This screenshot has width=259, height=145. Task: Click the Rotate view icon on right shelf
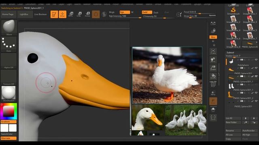[x=213, y=76]
